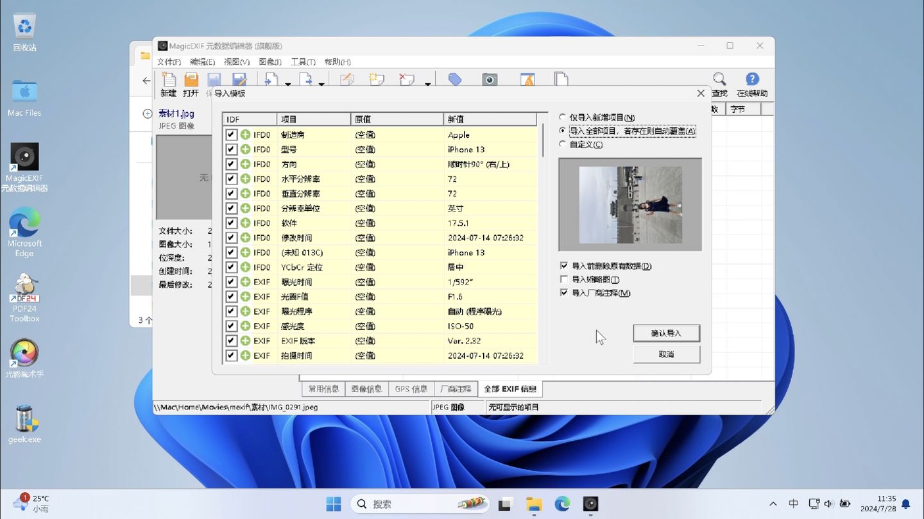Viewport: 924px width, 519px height.
Task: Click the photo preview thumbnail in dialog
Action: coord(630,205)
